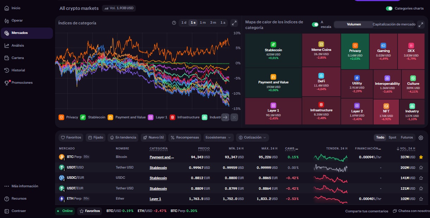This screenshot has height=218, width=430.
Task: Select the Futuros market tab
Action: point(407,137)
